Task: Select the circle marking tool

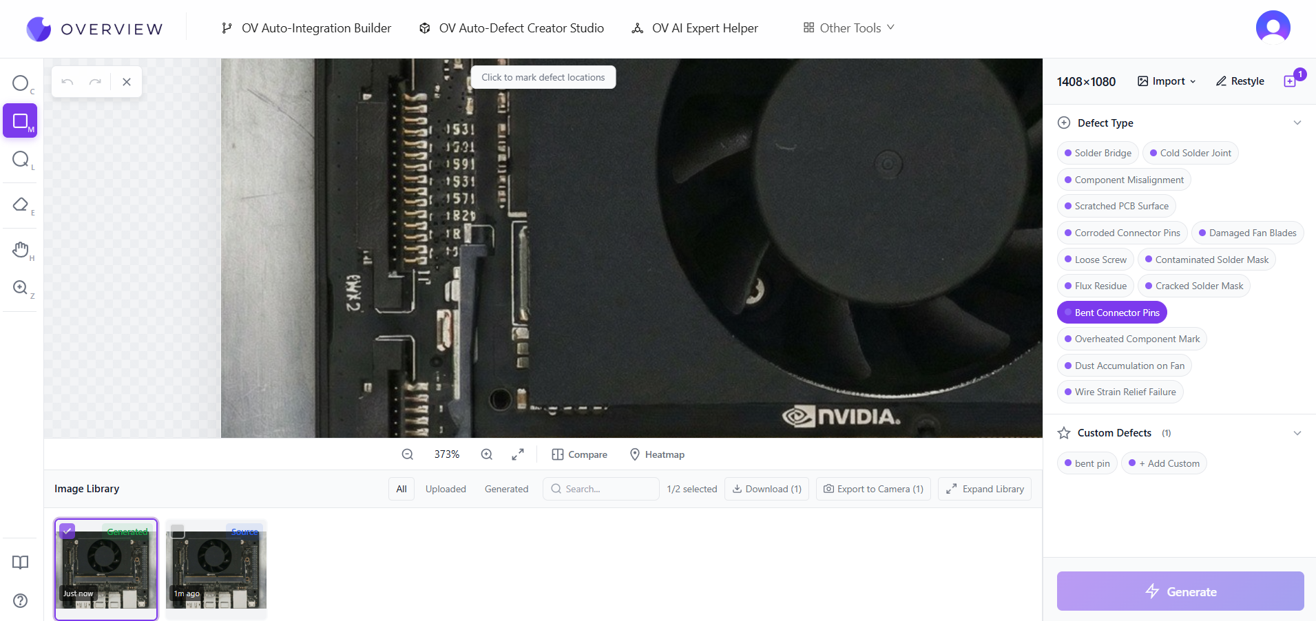Action: click(x=21, y=83)
